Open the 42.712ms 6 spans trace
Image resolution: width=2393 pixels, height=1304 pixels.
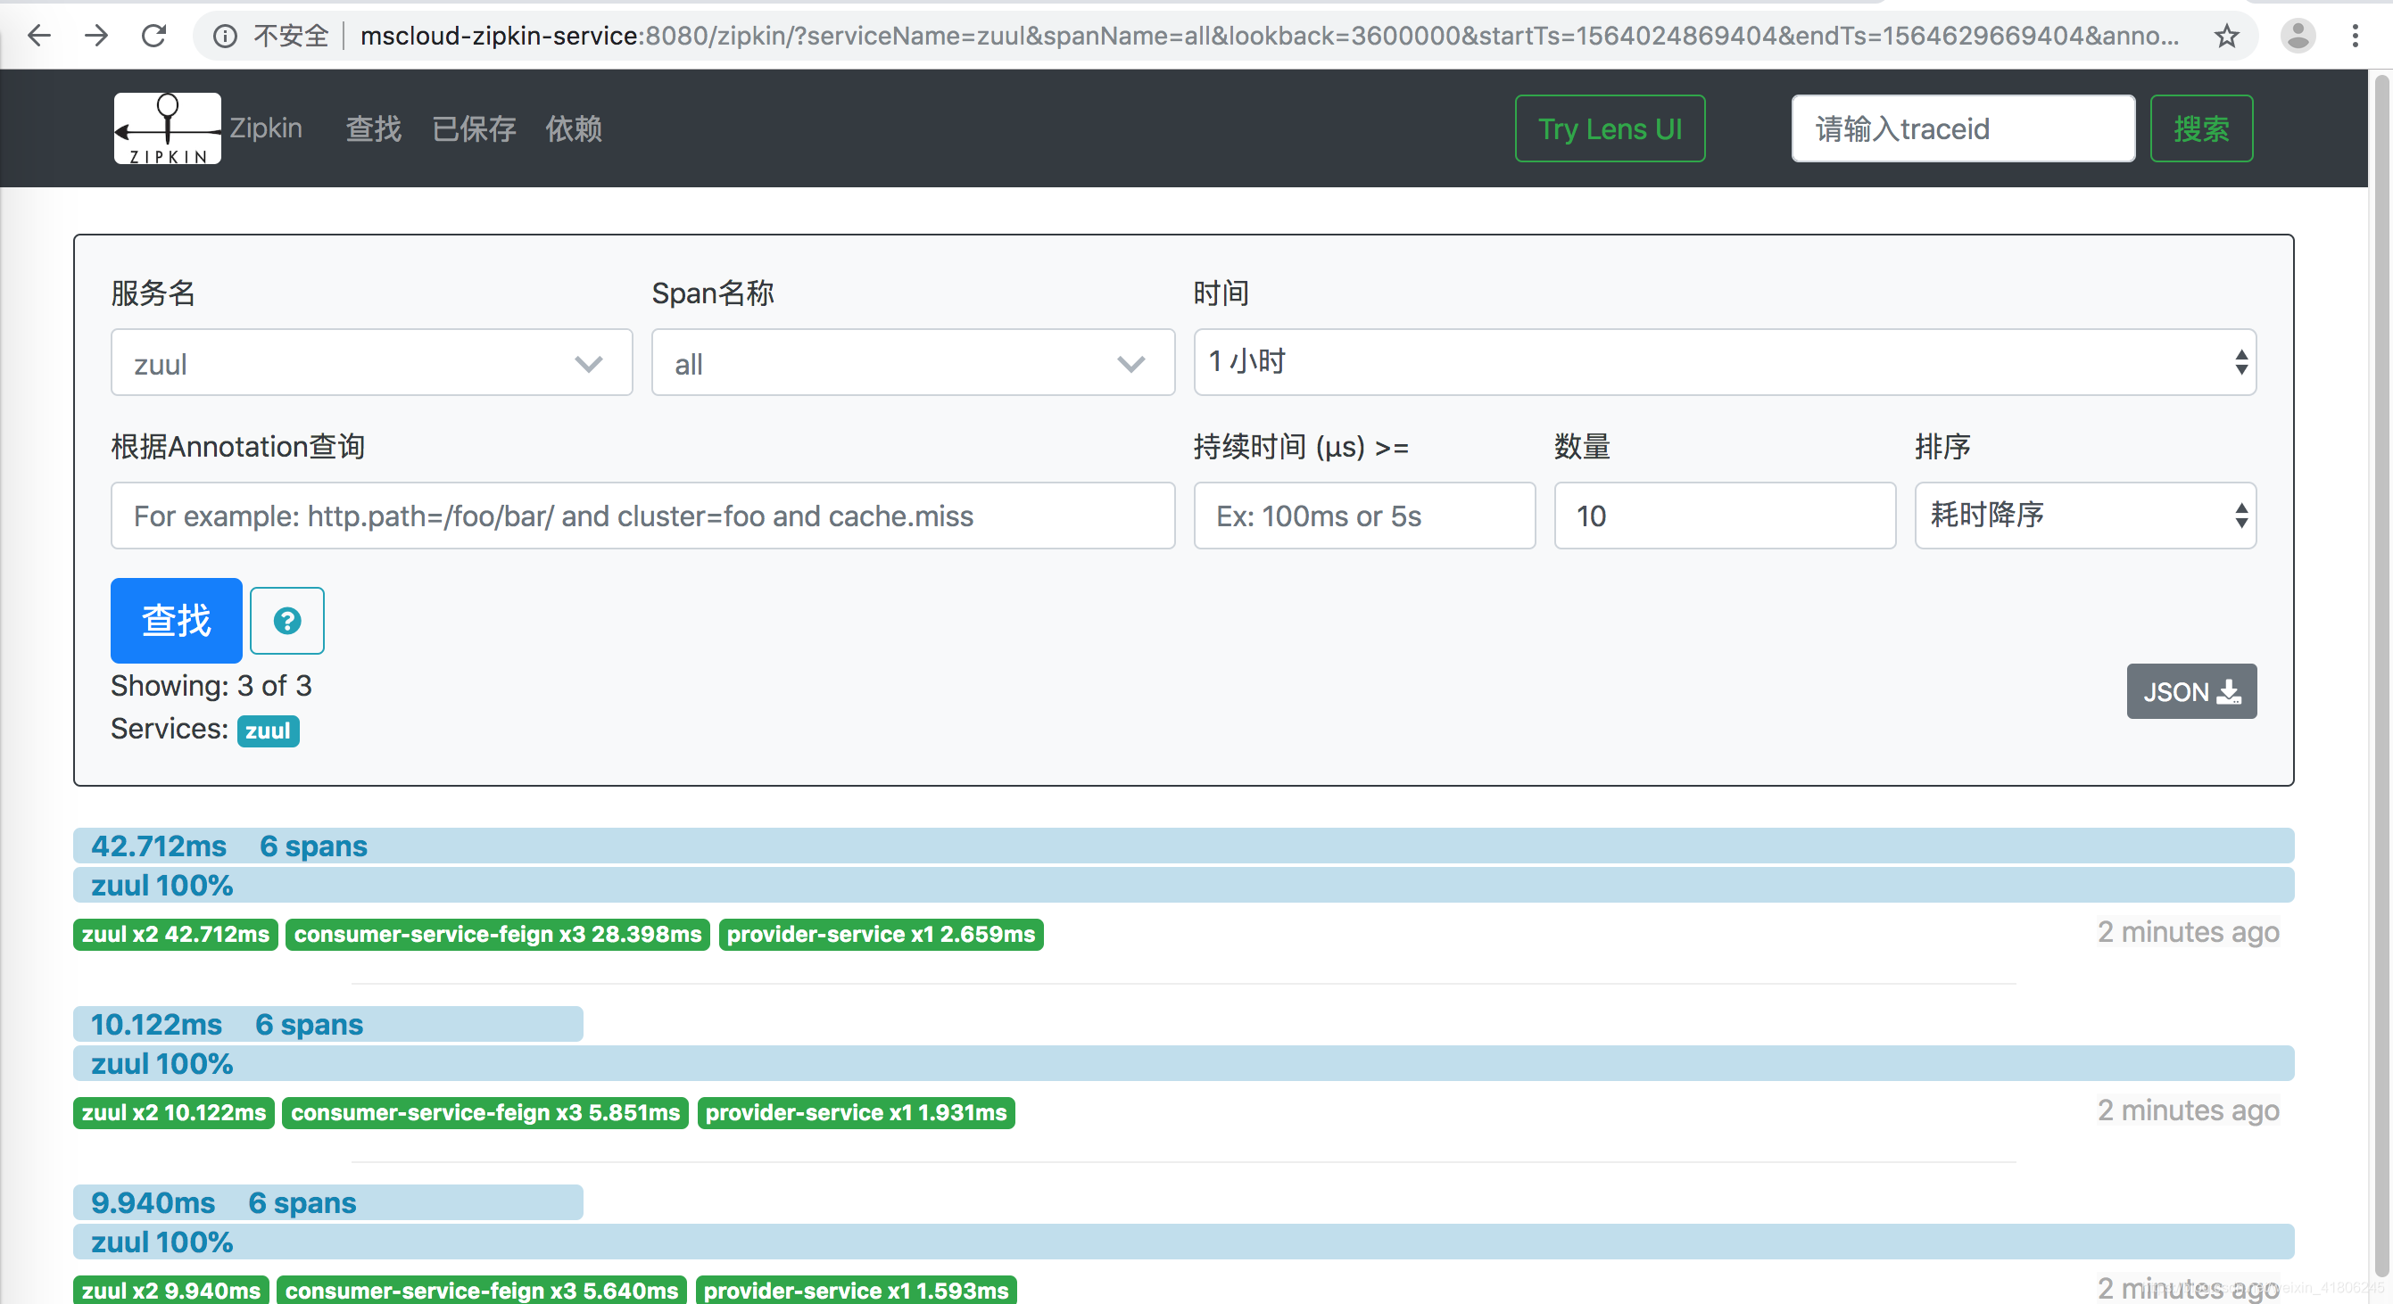1183,846
